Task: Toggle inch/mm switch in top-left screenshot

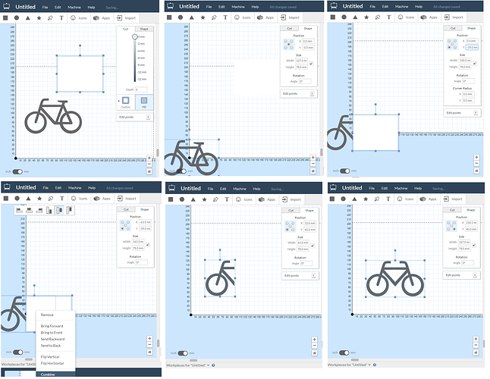Action: point(17,172)
